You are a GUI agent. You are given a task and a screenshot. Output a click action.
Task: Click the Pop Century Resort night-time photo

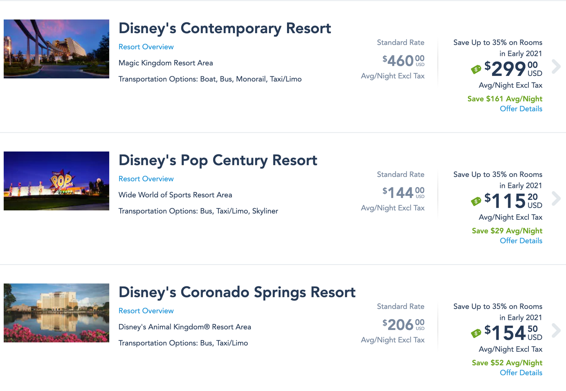[56, 181]
